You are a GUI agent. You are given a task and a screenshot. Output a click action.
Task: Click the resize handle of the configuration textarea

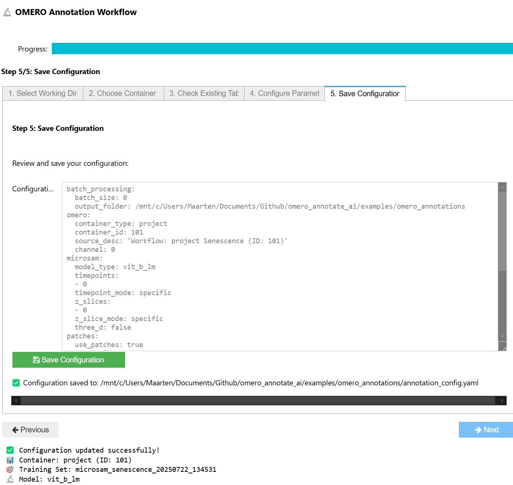[x=503, y=347]
